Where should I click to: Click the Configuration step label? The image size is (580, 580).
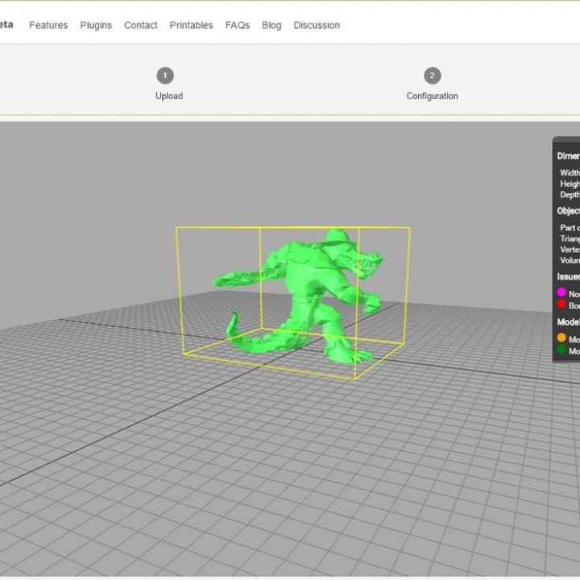point(432,96)
